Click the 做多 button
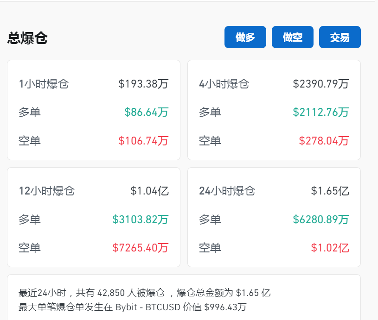 245,37
